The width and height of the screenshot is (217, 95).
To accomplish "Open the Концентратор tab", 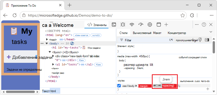I will (177, 33).
